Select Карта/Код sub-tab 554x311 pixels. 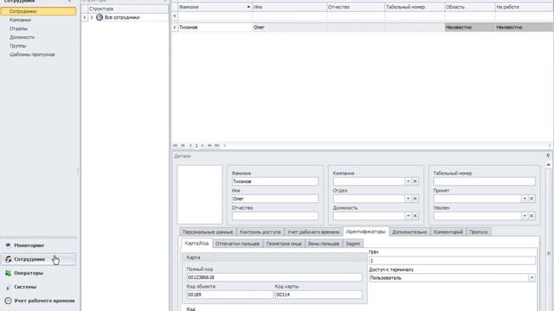(196, 244)
